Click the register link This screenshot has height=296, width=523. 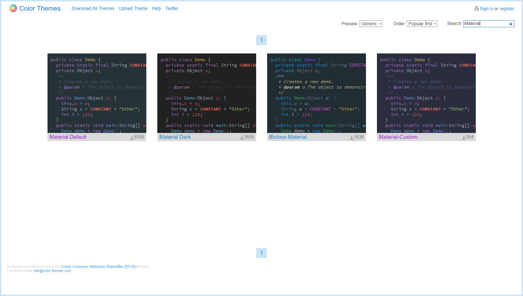tap(507, 8)
